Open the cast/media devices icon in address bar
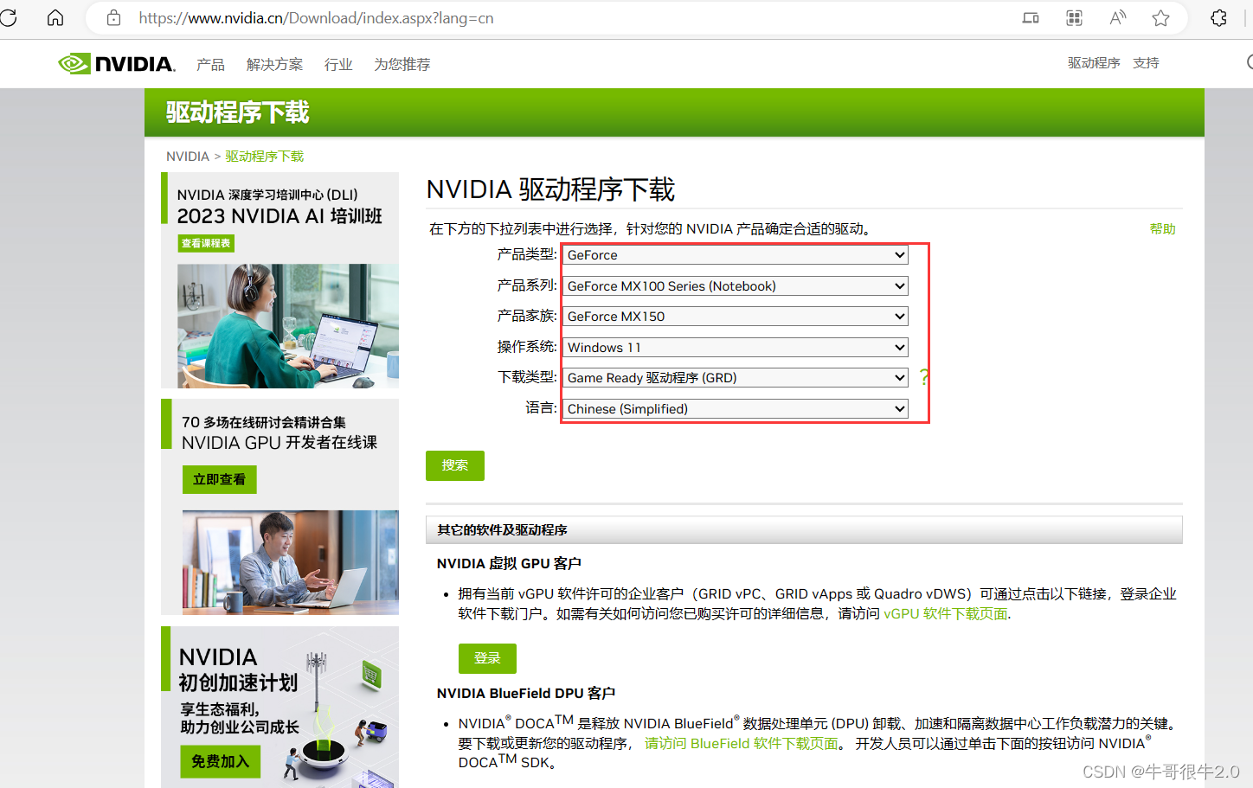Image resolution: width=1253 pixels, height=788 pixels. [x=1031, y=18]
